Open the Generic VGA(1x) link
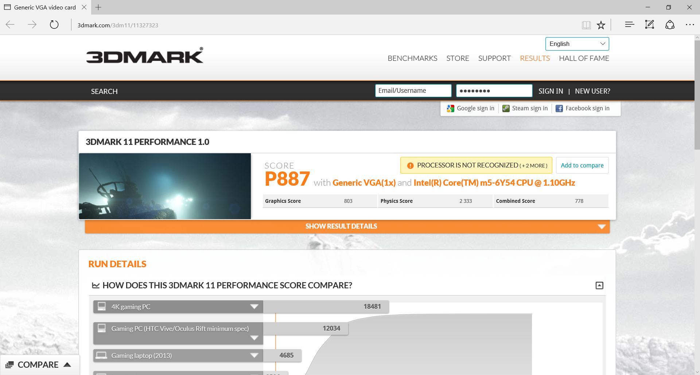Viewport: 700px width, 375px height. [364, 183]
